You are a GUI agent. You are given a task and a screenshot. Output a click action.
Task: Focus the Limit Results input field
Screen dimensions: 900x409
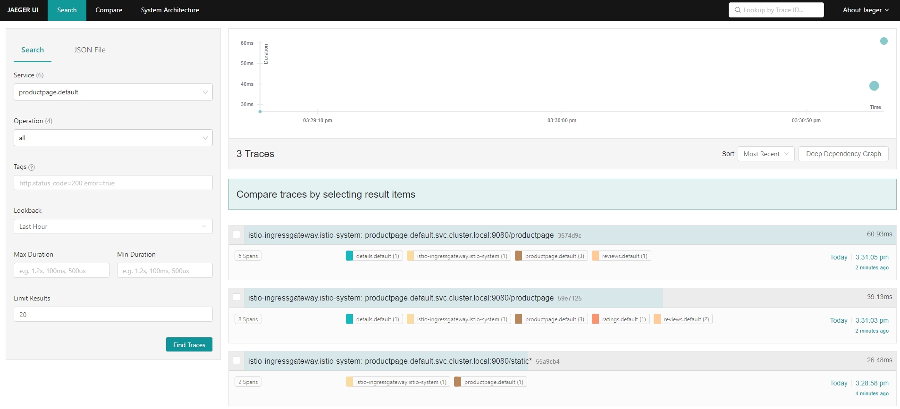[113, 314]
